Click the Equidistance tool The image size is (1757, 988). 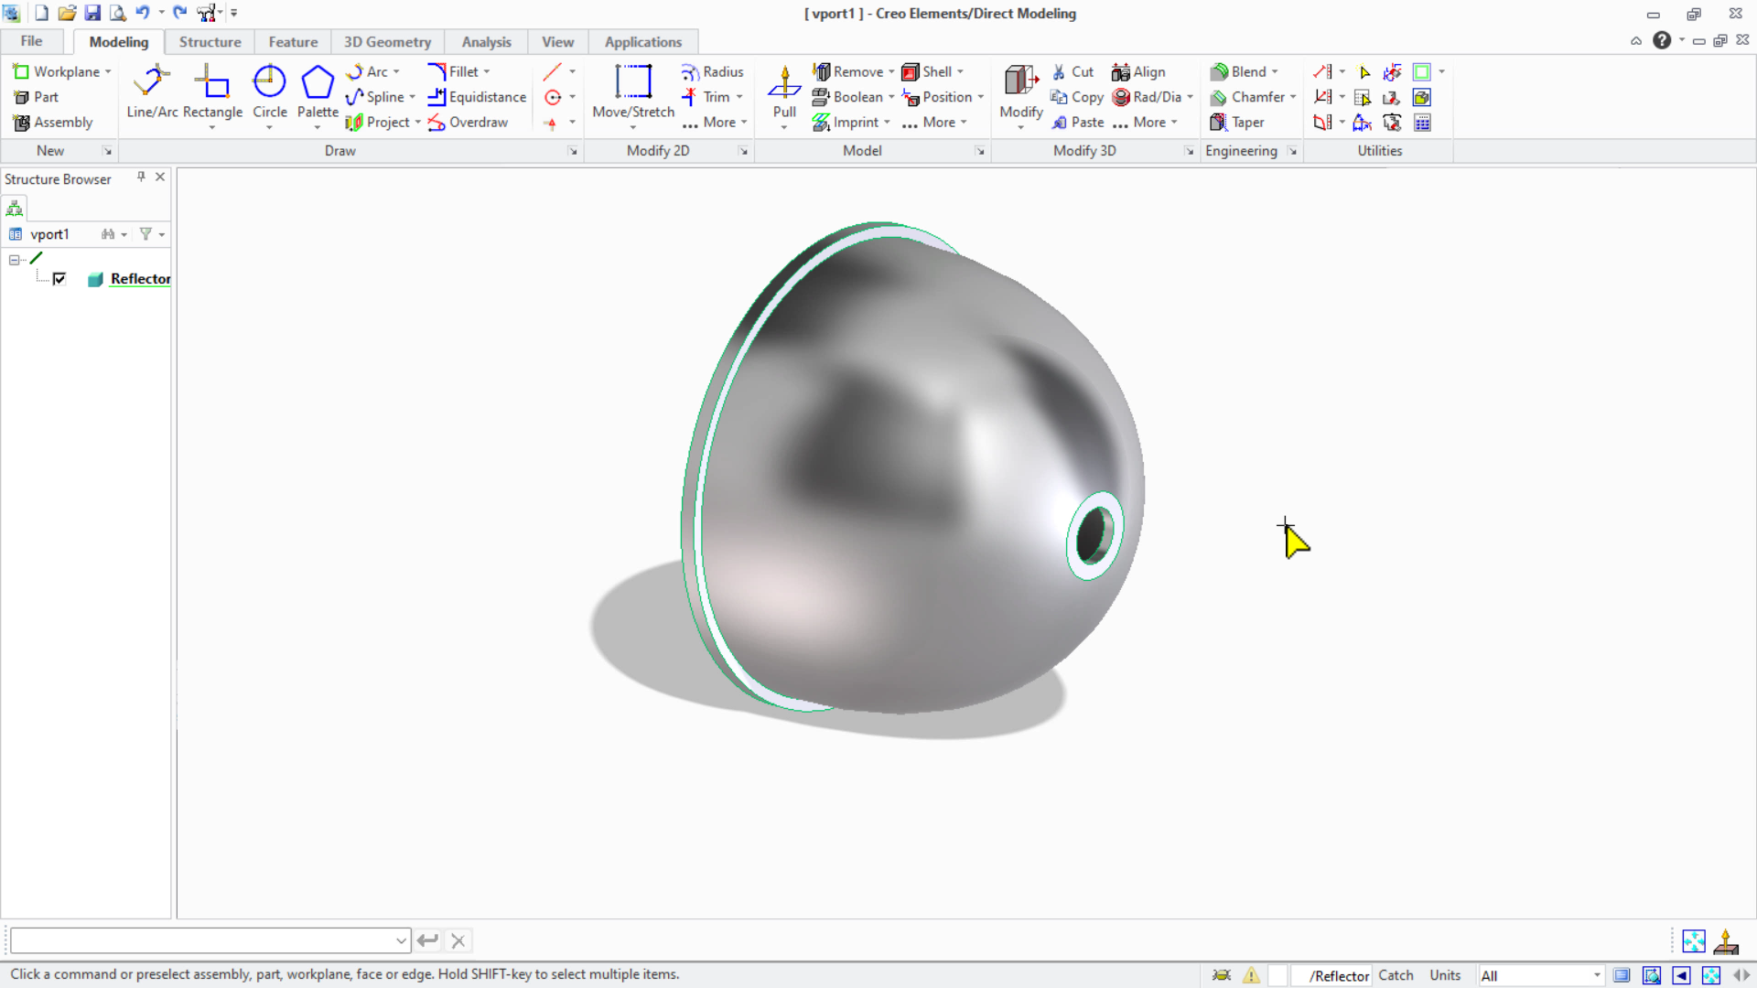(x=477, y=97)
